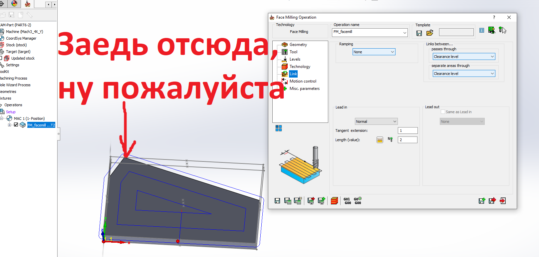
Task: Click the Save and Copy icon
Action: pos(482,201)
